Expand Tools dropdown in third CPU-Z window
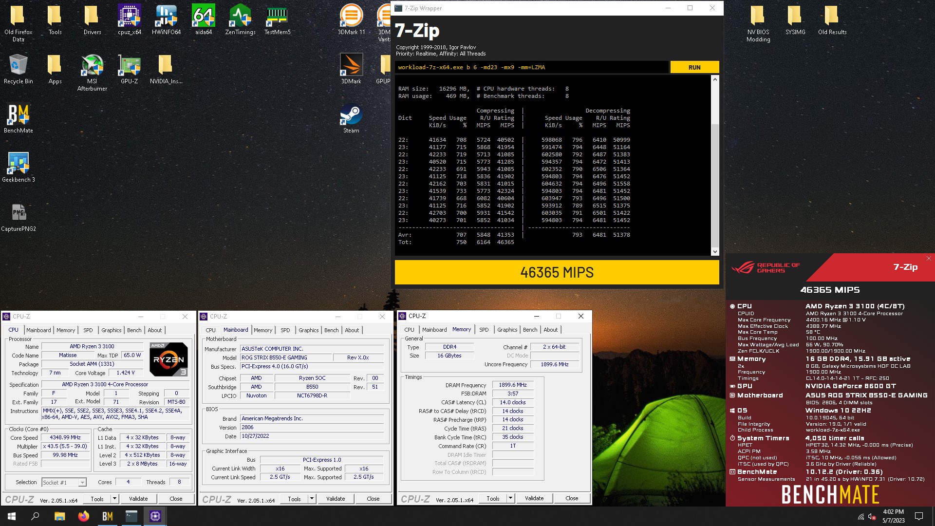Screen dimensions: 935x526 [511, 498]
